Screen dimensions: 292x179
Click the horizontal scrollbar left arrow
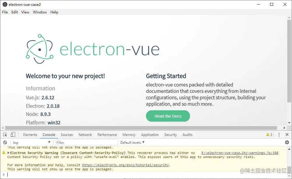(3, 128)
